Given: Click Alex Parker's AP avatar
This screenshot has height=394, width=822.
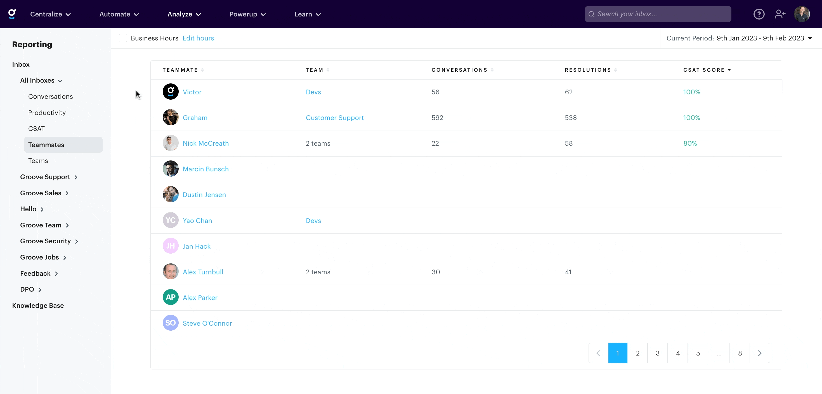Looking at the screenshot, I should [x=170, y=297].
